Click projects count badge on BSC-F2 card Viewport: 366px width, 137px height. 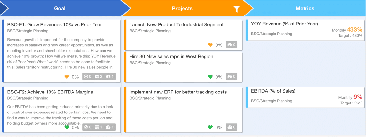click(98, 127)
